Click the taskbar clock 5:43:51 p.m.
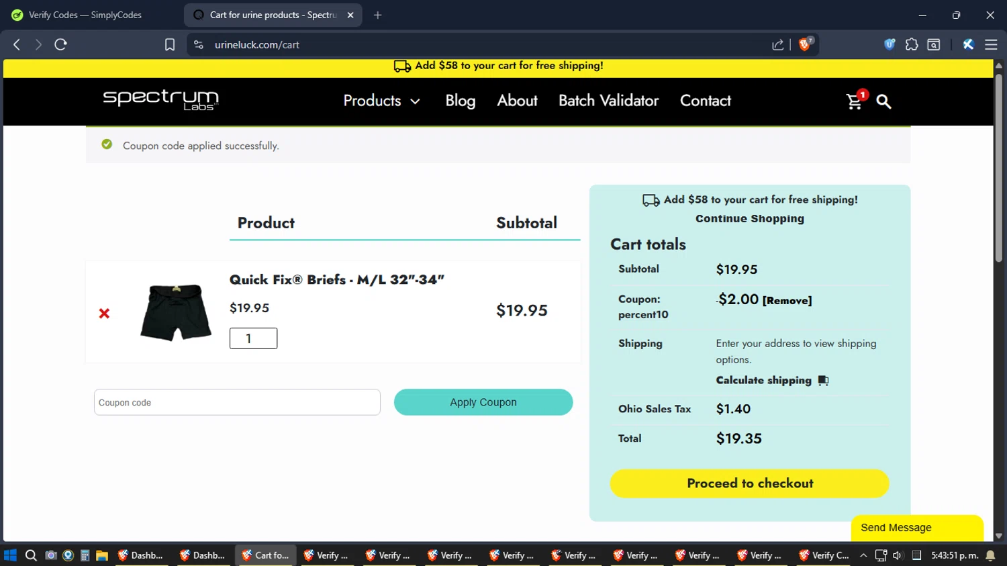This screenshot has width=1007, height=566. (x=955, y=555)
